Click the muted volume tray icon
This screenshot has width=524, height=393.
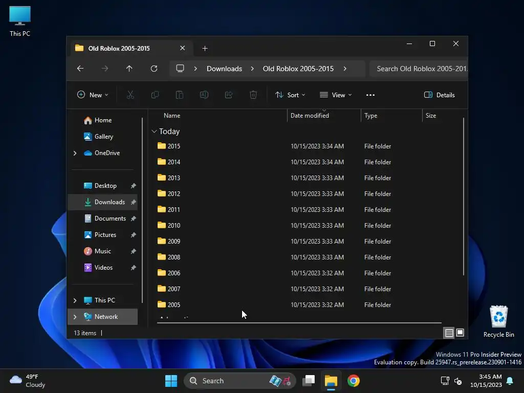[x=458, y=381]
